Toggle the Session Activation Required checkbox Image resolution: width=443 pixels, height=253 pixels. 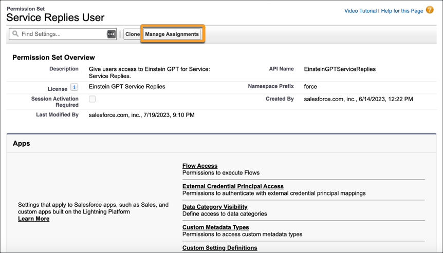point(92,99)
